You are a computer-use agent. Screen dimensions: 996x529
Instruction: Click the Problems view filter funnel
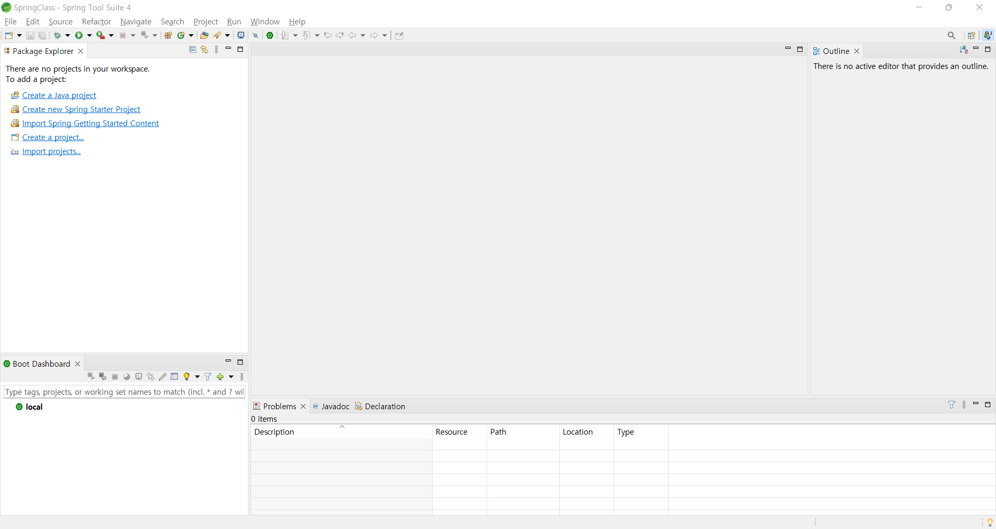(x=952, y=405)
